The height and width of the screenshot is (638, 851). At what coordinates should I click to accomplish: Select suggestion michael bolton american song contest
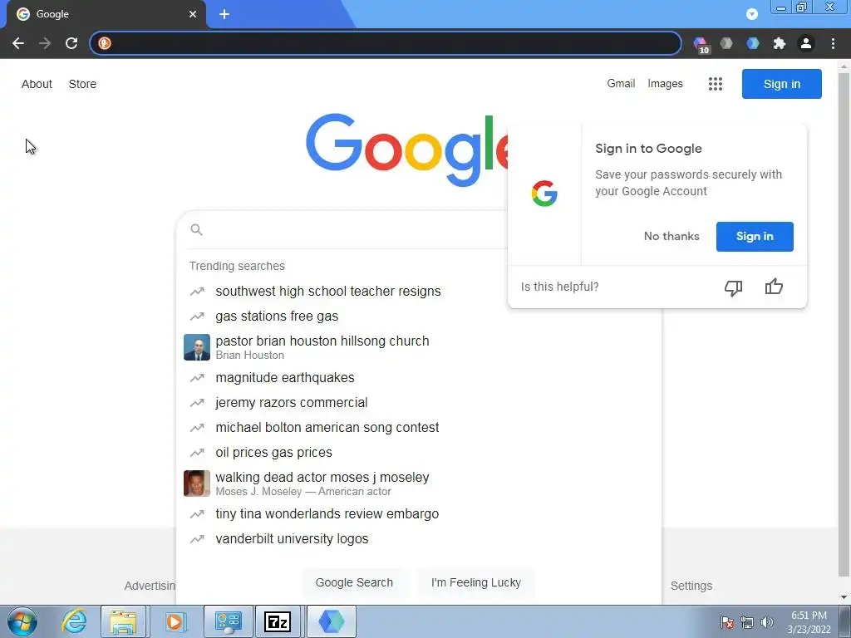419,428
